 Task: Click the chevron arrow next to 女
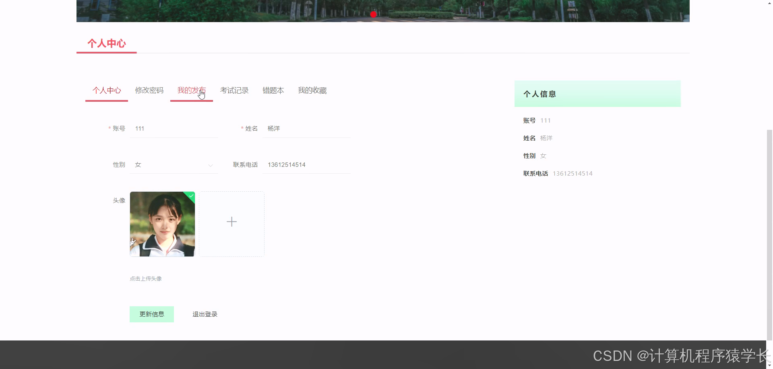coord(211,165)
